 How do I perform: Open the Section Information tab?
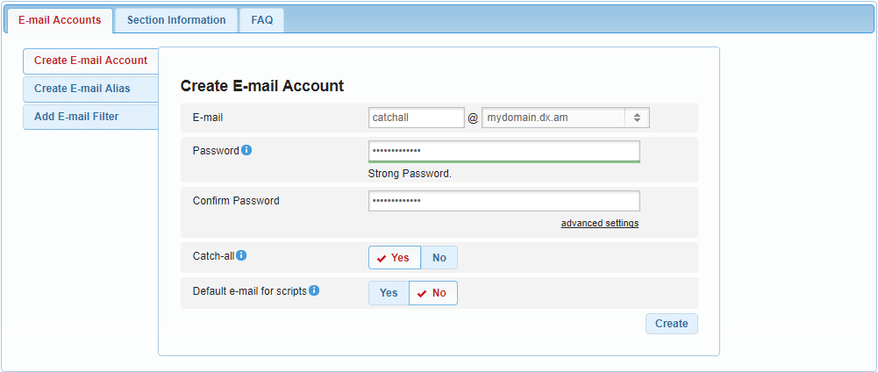(x=176, y=20)
